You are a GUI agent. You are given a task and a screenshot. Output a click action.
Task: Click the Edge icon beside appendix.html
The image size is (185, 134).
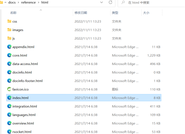click(9, 47)
